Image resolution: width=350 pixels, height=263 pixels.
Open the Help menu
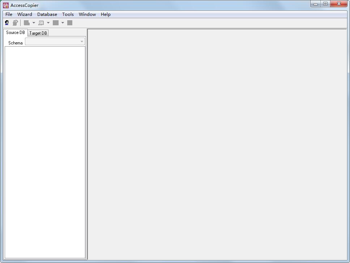[x=106, y=14]
